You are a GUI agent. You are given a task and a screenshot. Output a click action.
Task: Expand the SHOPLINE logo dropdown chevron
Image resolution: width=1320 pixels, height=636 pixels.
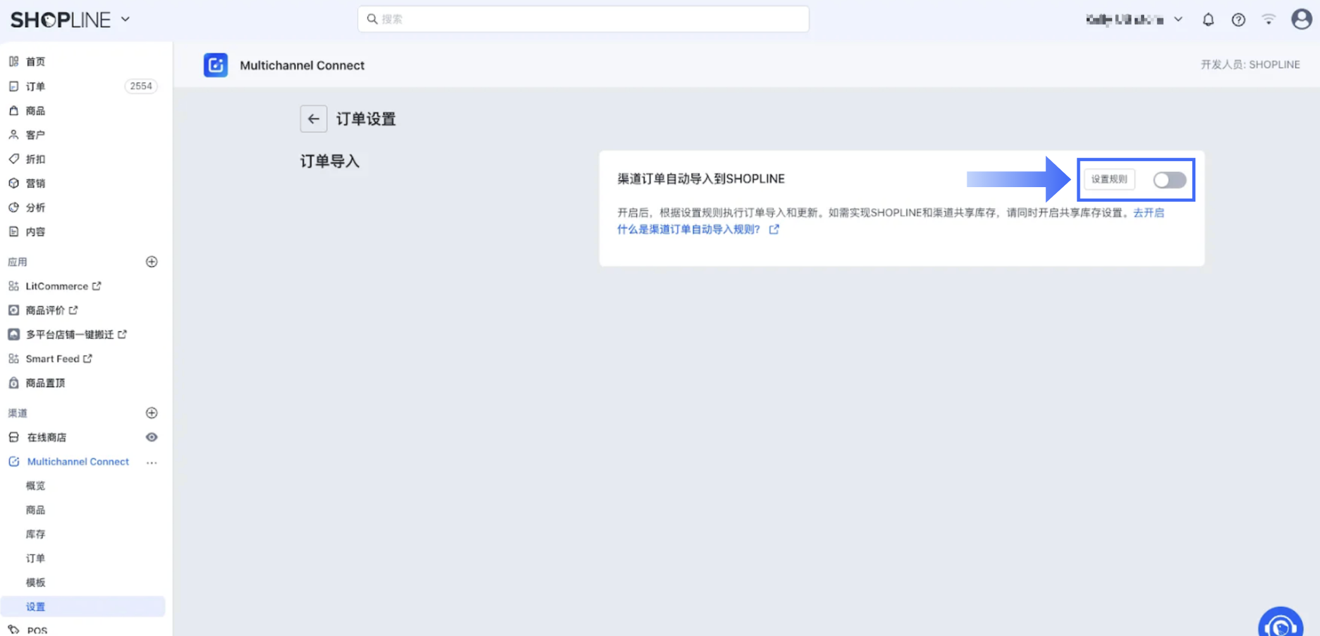point(125,20)
